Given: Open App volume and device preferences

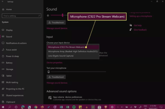Looking at the screenshot, I should coord(75,98).
